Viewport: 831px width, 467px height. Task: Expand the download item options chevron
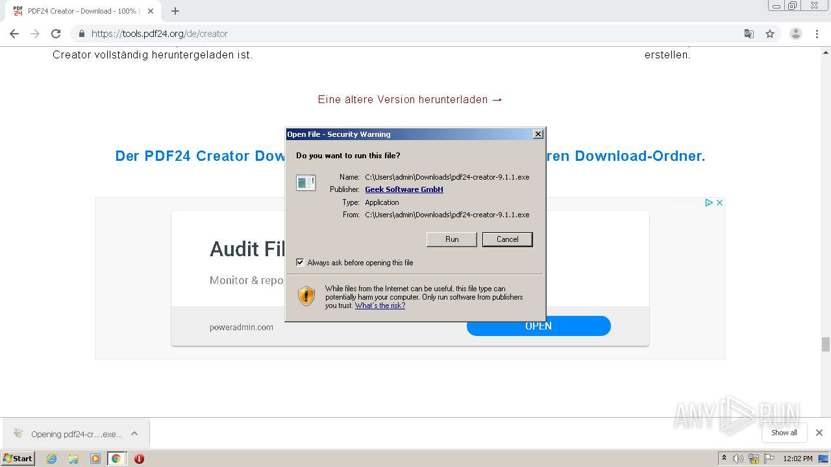[134, 433]
